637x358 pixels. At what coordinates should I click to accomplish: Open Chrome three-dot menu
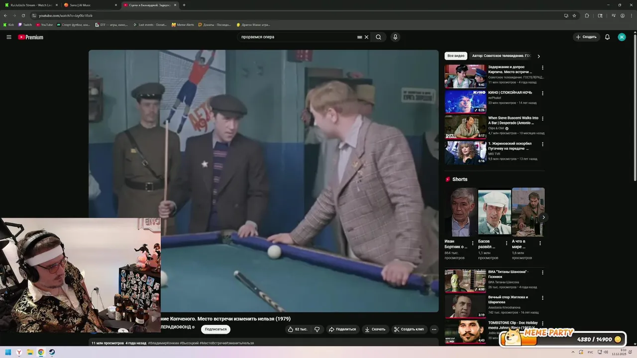[x=631, y=15]
